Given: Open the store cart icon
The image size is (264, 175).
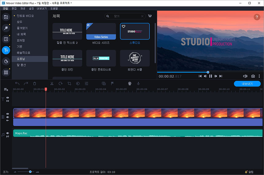Looking at the screenshot, I should 150,16.
